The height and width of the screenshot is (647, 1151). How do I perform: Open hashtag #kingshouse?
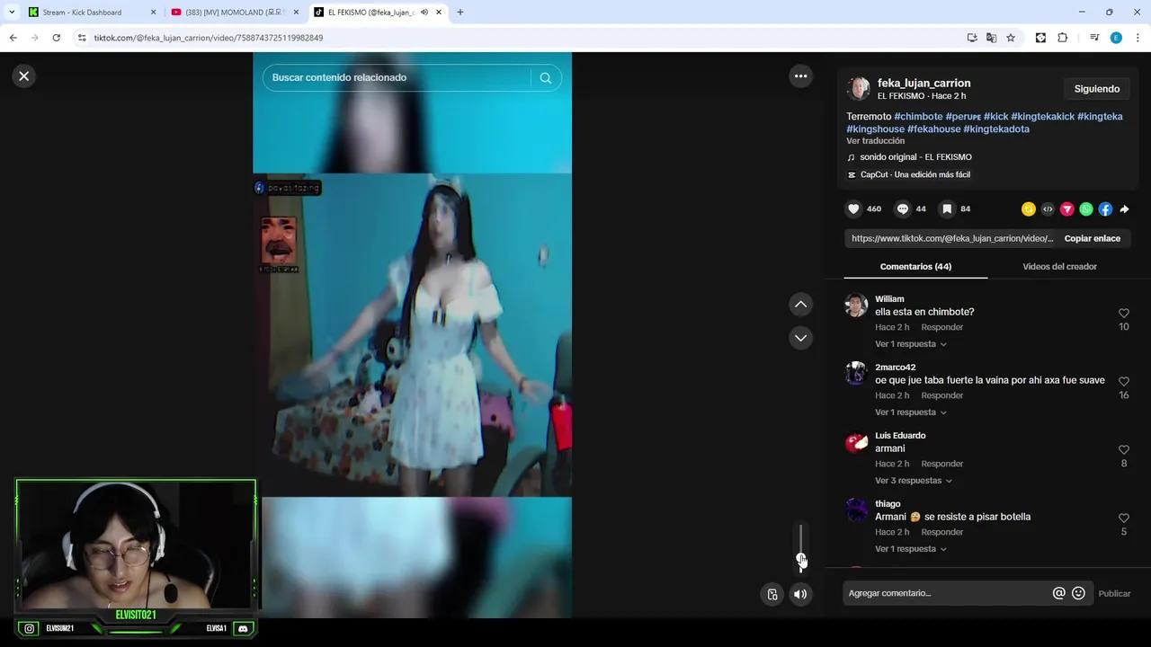(875, 129)
